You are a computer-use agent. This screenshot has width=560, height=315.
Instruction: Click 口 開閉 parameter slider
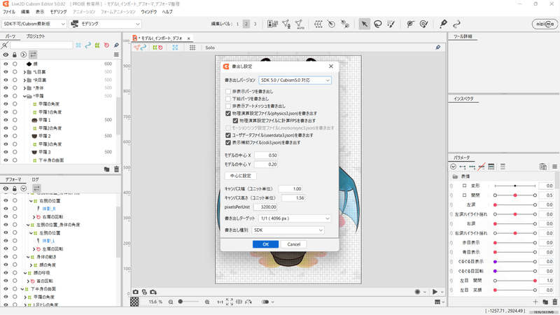pyautogui.click(x=515, y=195)
